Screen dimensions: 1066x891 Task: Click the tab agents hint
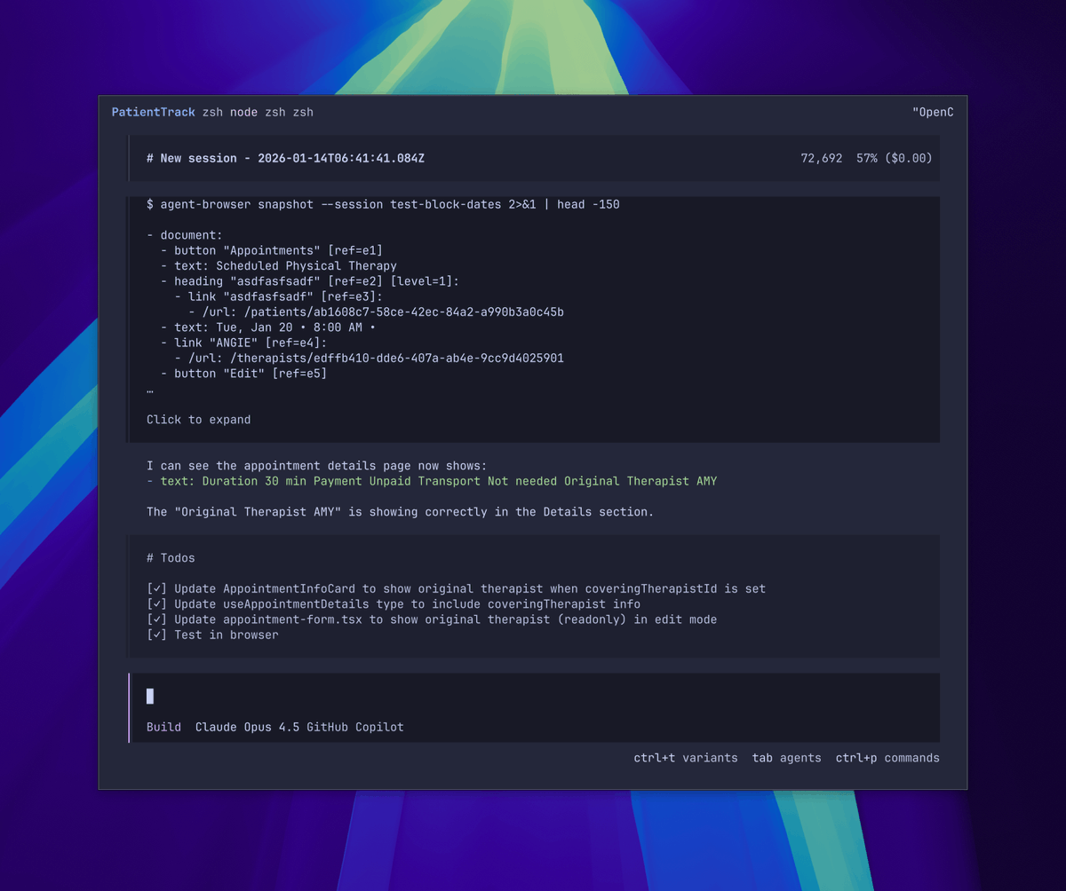(x=786, y=758)
